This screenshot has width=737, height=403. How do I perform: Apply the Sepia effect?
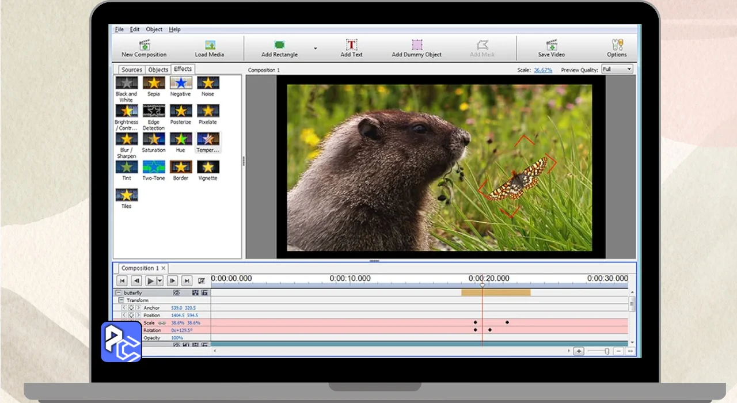coord(154,83)
